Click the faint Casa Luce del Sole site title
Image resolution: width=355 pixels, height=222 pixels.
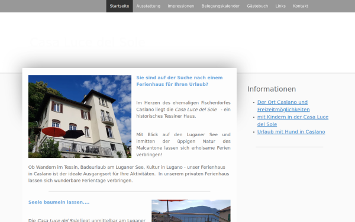(88, 43)
